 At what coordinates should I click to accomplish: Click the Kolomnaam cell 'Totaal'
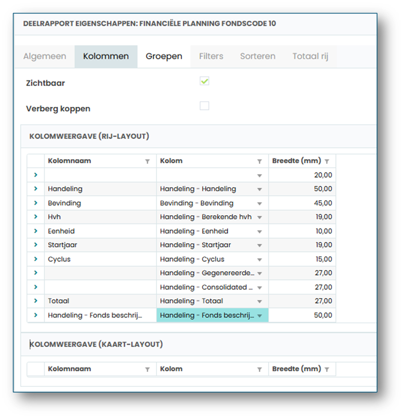tap(100, 301)
